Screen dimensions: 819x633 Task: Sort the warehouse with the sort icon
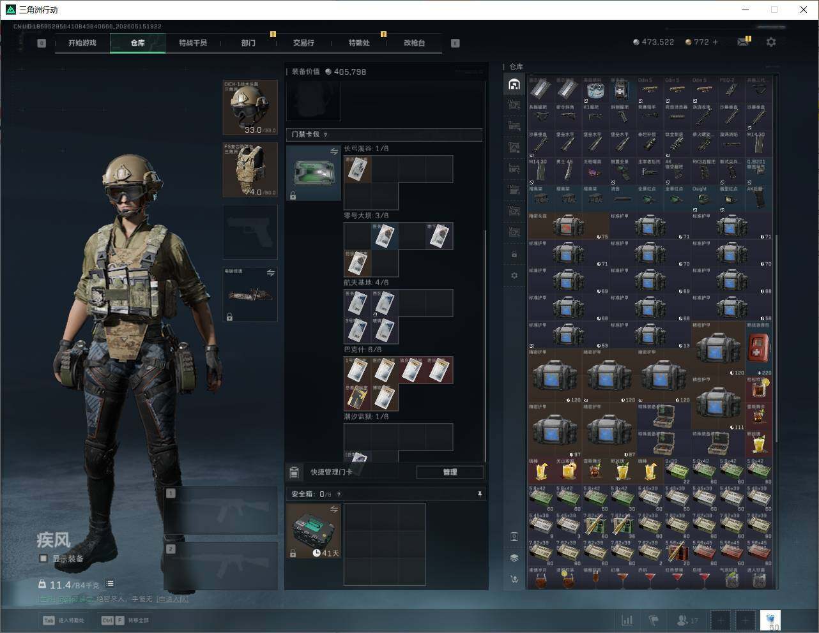(x=514, y=579)
